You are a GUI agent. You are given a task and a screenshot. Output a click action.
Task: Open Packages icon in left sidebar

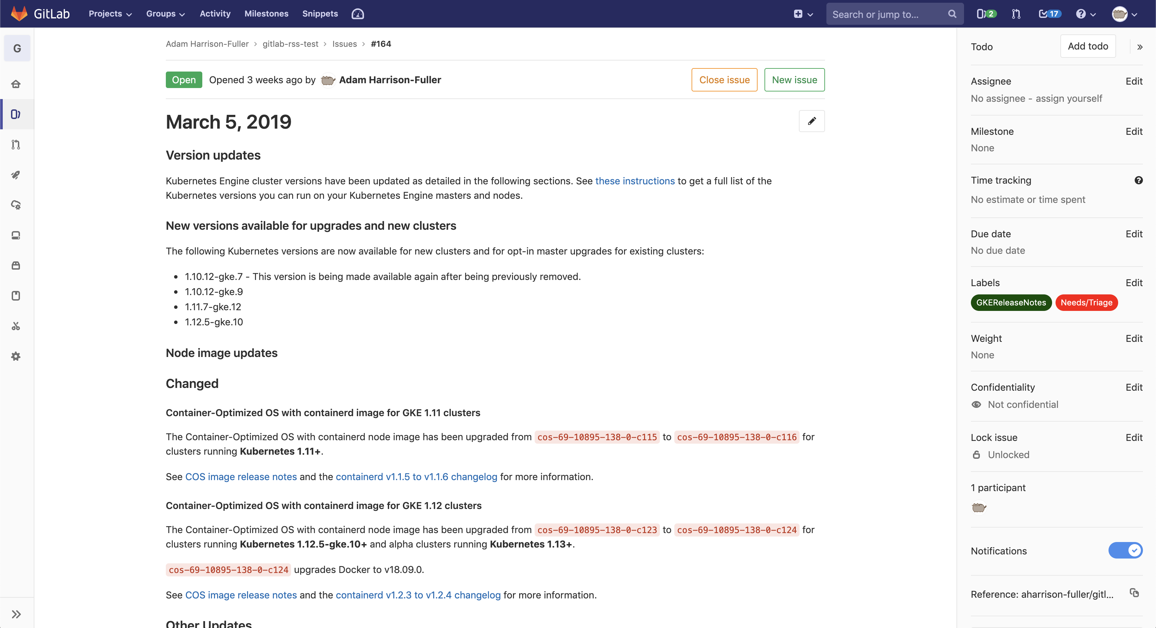click(16, 266)
